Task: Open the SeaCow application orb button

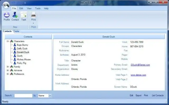Action: (x=6, y=5)
